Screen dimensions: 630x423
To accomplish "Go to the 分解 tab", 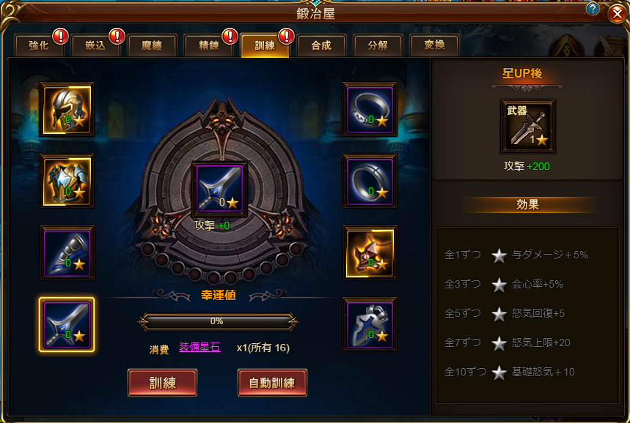I will pos(378,45).
